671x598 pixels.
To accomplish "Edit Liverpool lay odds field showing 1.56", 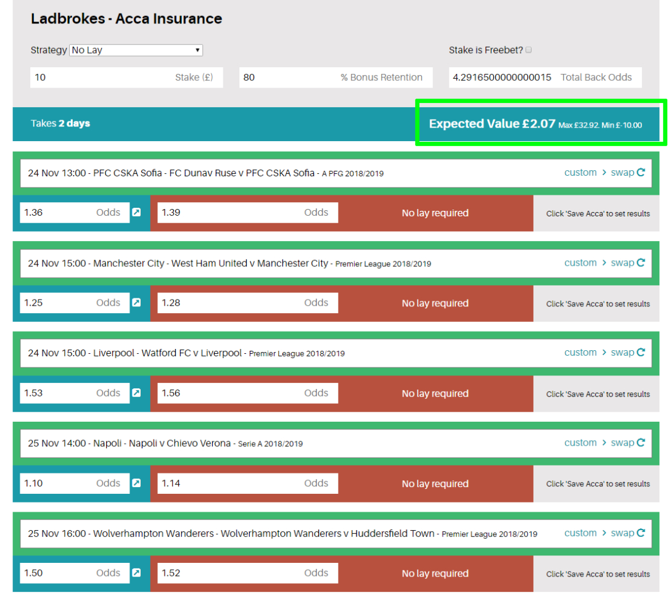I will click(x=228, y=393).
